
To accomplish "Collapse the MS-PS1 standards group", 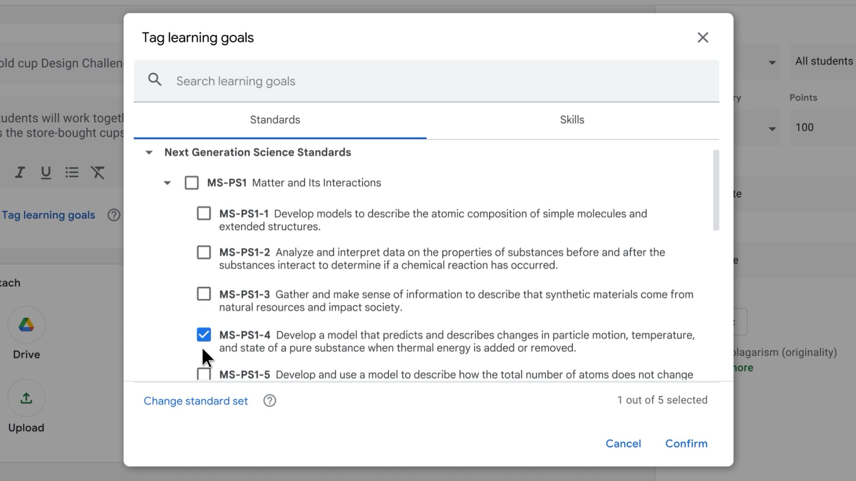I will (x=167, y=183).
